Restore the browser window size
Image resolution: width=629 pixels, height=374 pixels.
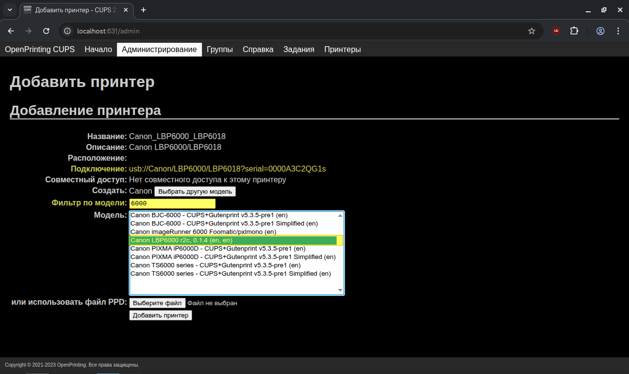pyautogui.click(x=603, y=10)
